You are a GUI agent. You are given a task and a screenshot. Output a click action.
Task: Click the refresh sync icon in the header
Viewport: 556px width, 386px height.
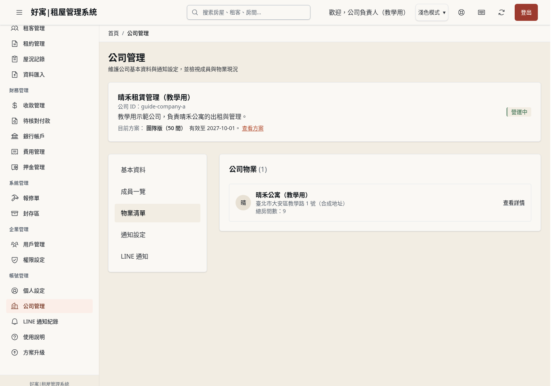click(x=502, y=12)
